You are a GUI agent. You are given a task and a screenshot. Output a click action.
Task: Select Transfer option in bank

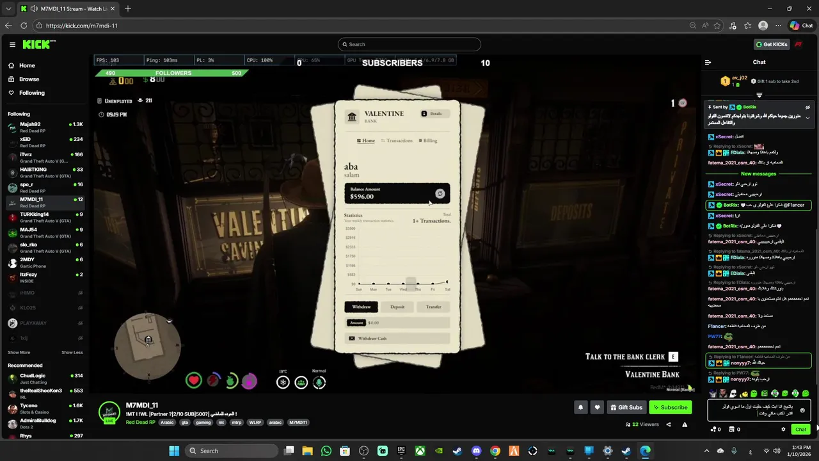pos(433,307)
